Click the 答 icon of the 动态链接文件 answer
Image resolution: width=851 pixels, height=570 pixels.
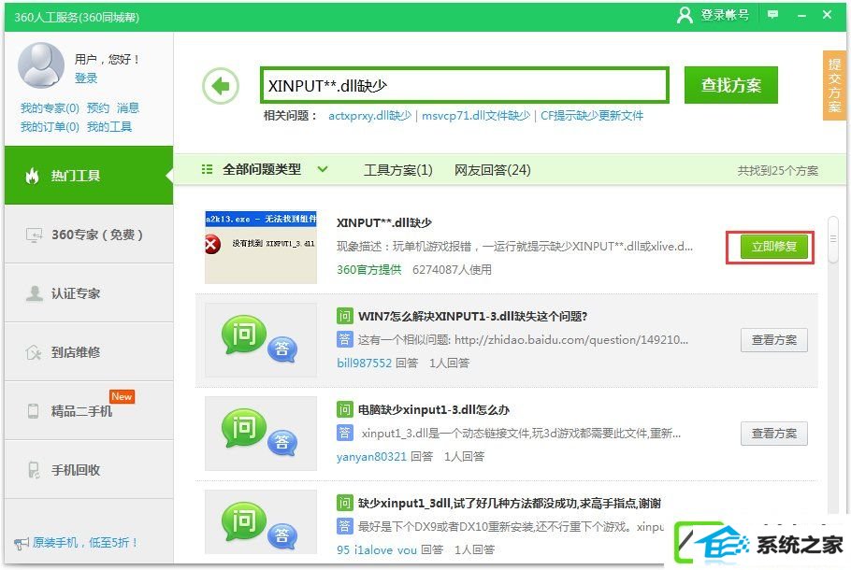344,433
